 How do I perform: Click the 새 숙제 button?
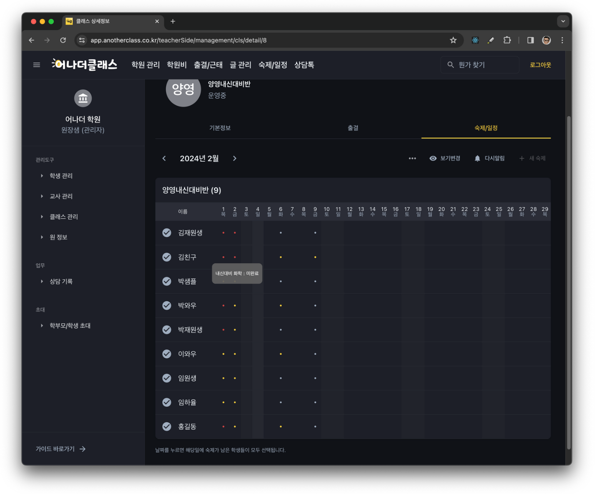[x=532, y=158]
